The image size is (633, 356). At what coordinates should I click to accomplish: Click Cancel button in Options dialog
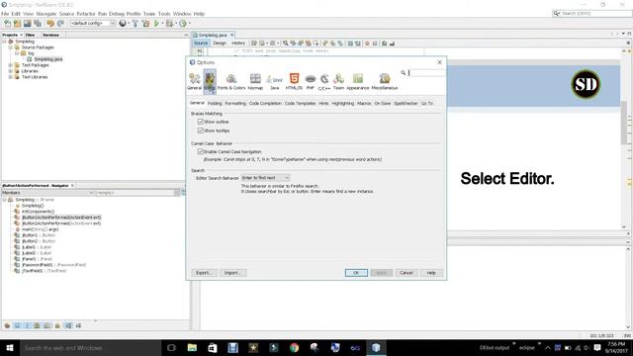[x=407, y=273]
